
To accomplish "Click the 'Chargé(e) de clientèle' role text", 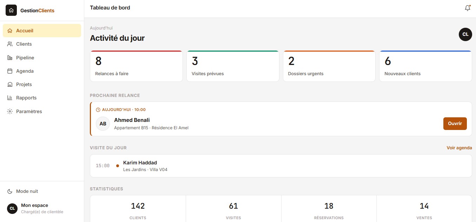I will (x=42, y=212).
